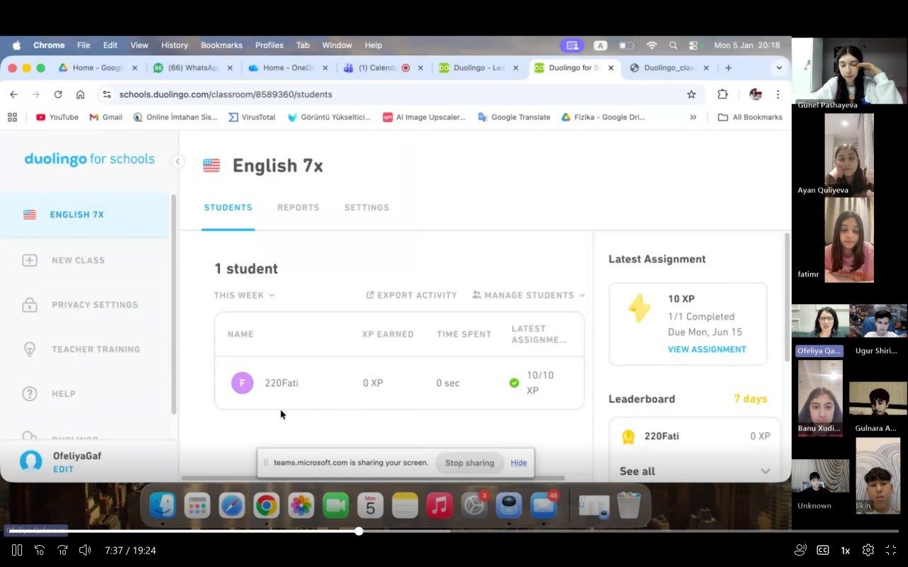This screenshot has height=567, width=908.
Task: Open Chrome extensions puzzle icon
Action: [x=723, y=94]
